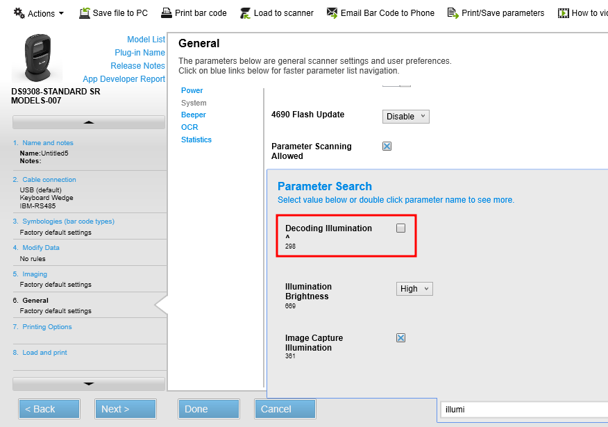Go to step 1 Name and notes
Image resolution: width=608 pixels, height=427 pixels.
pos(48,143)
